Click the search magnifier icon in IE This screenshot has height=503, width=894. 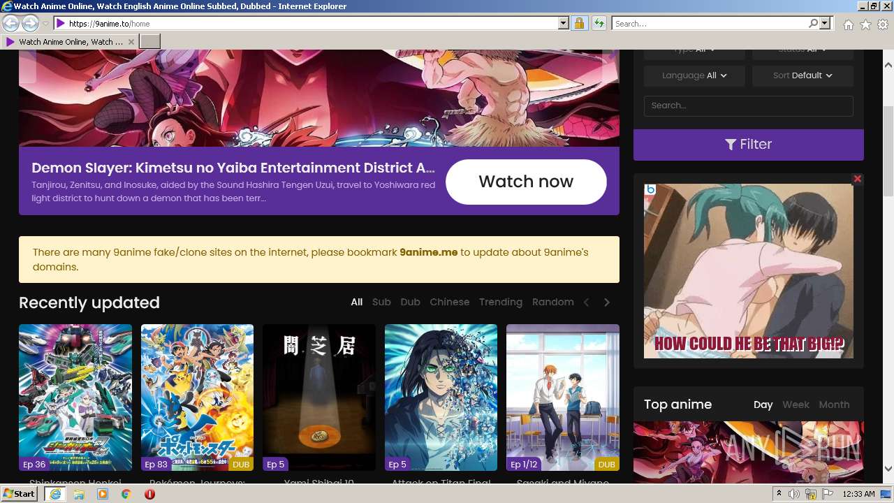[x=814, y=23]
